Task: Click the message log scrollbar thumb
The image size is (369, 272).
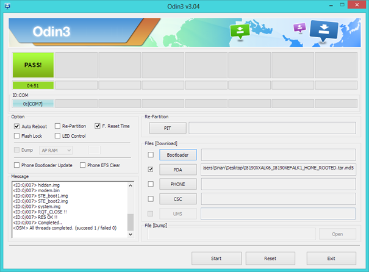Action: tap(131, 222)
